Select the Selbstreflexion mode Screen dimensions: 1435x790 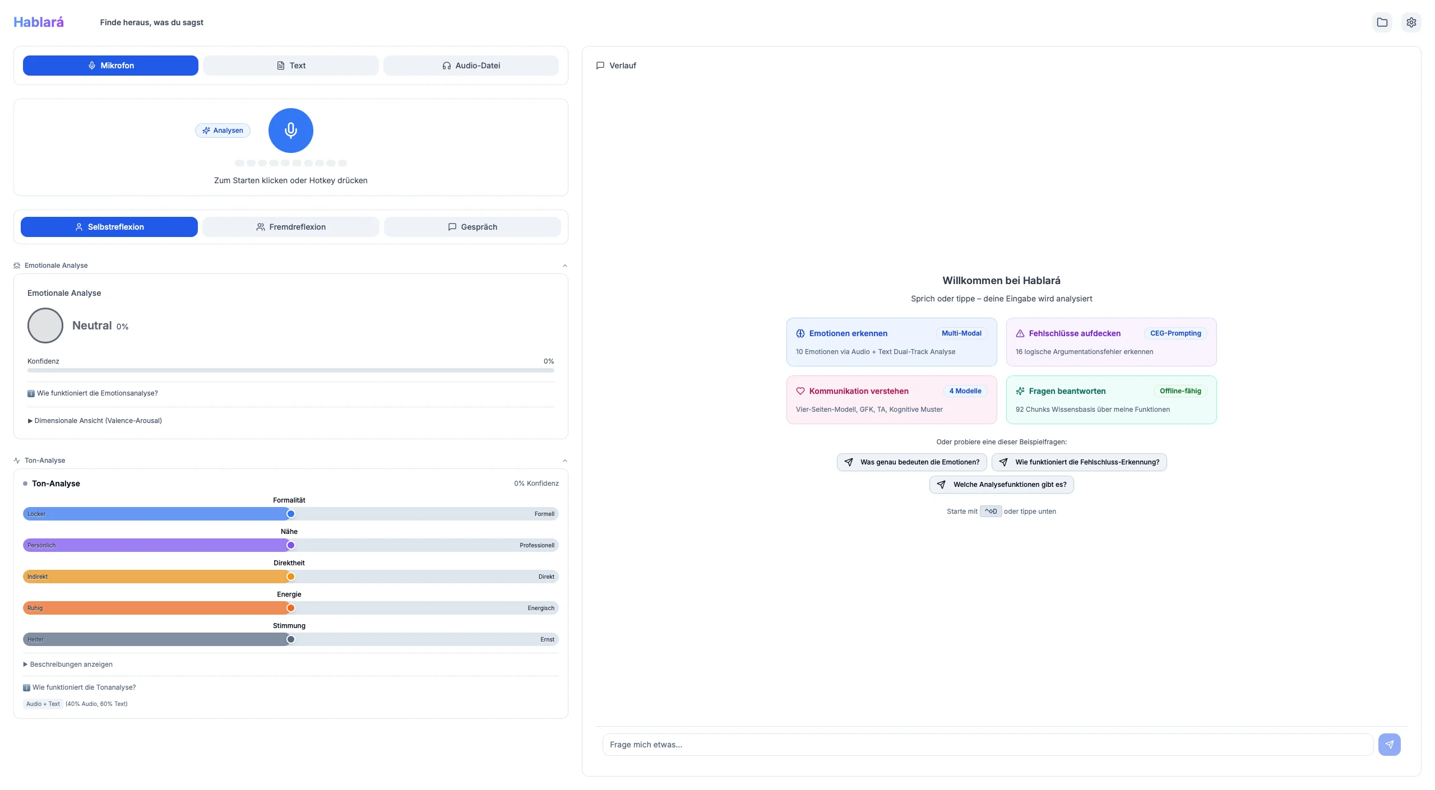tap(109, 227)
